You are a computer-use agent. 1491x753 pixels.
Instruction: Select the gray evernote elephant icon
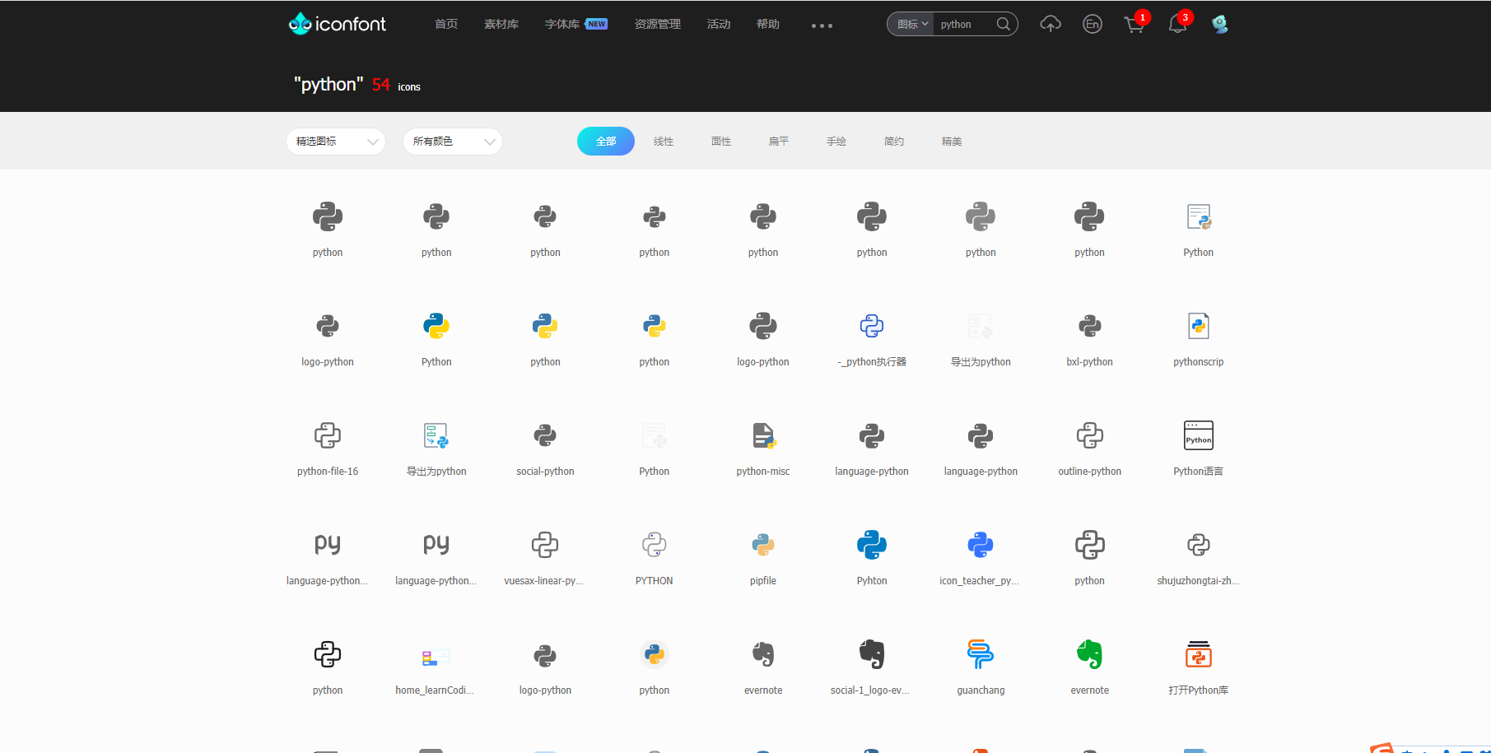(x=763, y=655)
